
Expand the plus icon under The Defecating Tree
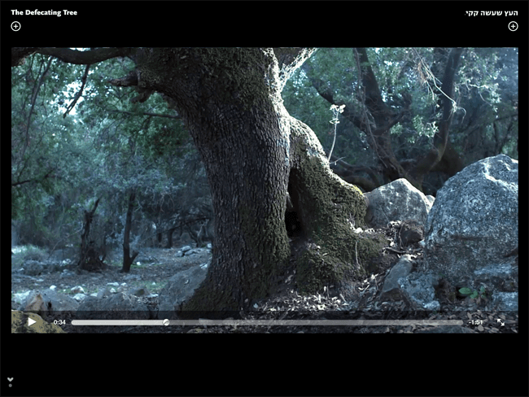click(15, 26)
